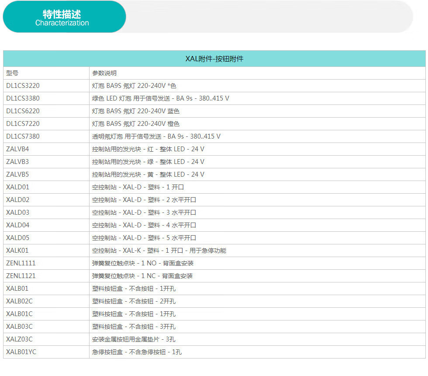Screen dimensions: 428x376
Task: Click the ZALVB4 model cell
Action: click(17, 149)
